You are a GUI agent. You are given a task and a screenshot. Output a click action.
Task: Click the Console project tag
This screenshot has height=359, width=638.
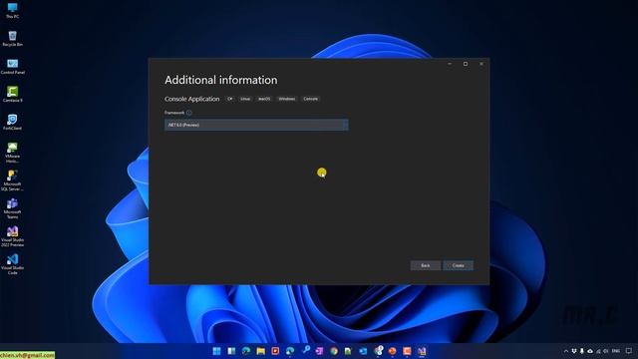(x=310, y=99)
